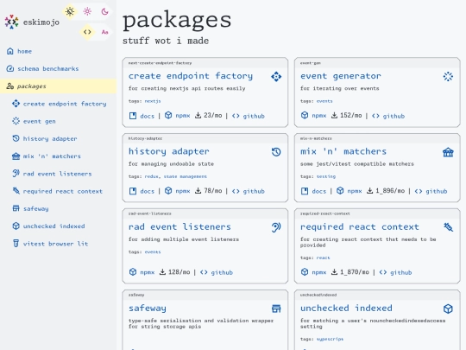Open the history adapter card title
466x350 pixels.
(x=168, y=151)
